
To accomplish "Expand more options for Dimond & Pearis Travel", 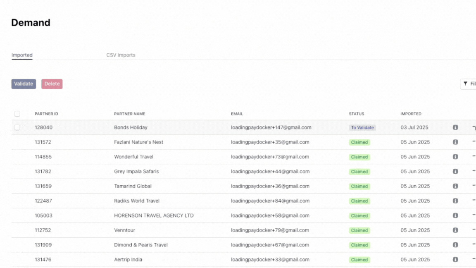I will [474, 245].
